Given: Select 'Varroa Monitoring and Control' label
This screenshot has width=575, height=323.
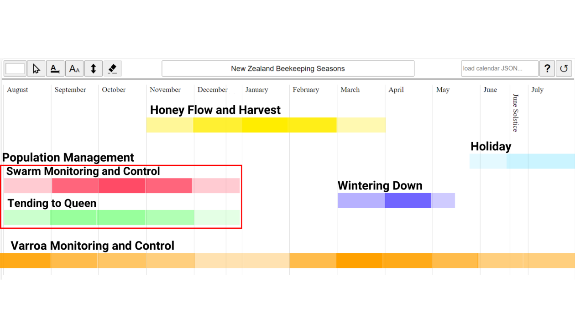Looking at the screenshot, I should 92,246.
